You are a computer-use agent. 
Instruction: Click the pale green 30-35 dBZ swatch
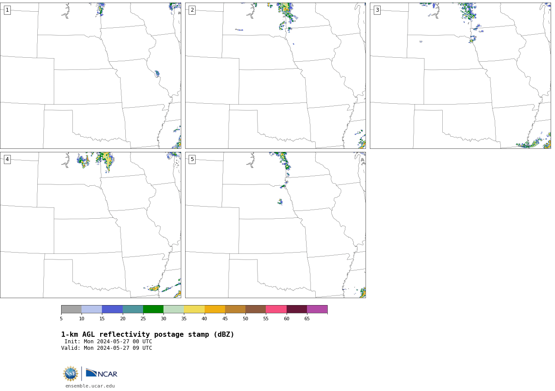tap(173, 309)
